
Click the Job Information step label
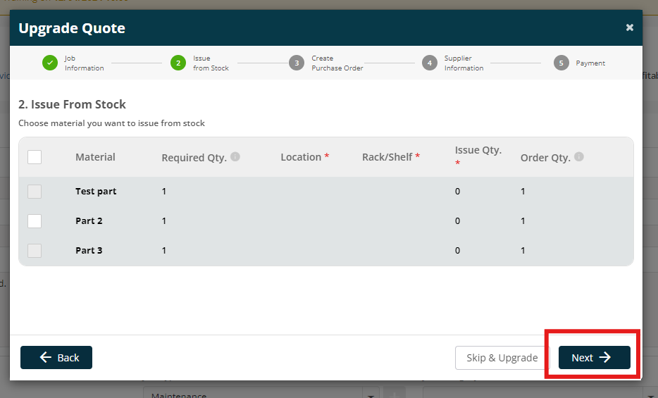coord(84,63)
